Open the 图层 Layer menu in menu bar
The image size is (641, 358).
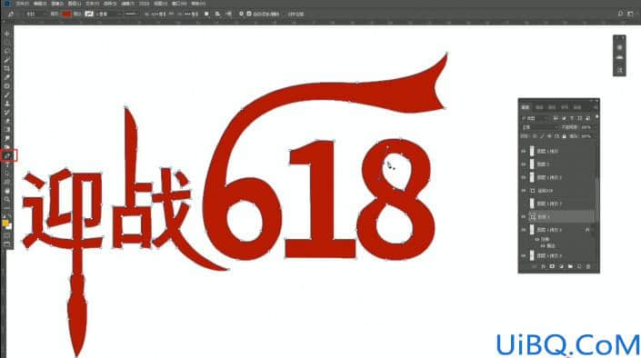click(75, 4)
